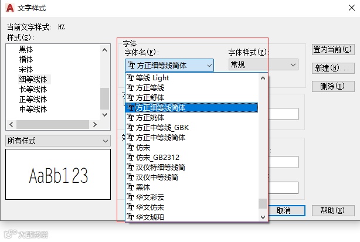
Task: Click 帮助(H) help button
Action: click(x=333, y=210)
